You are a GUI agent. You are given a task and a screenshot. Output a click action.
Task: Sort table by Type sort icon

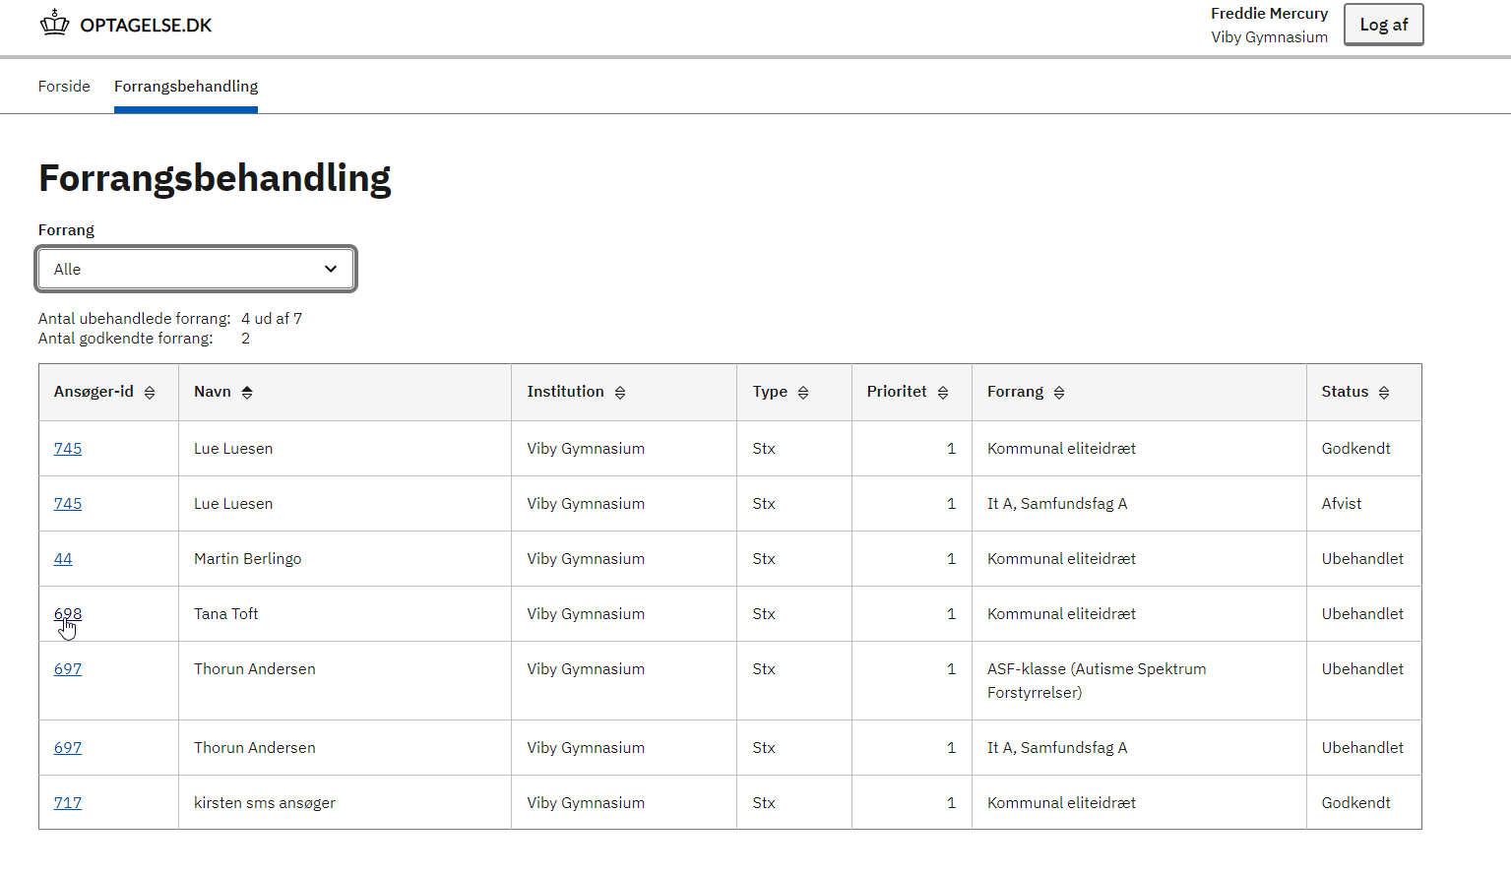click(803, 393)
